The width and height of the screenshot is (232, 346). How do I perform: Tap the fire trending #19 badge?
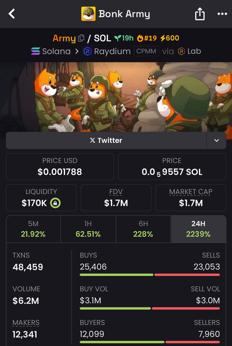pyautogui.click(x=147, y=38)
